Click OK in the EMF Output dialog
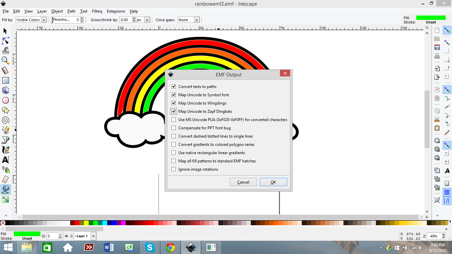Image resolution: width=452 pixels, height=254 pixels. pos(273,182)
